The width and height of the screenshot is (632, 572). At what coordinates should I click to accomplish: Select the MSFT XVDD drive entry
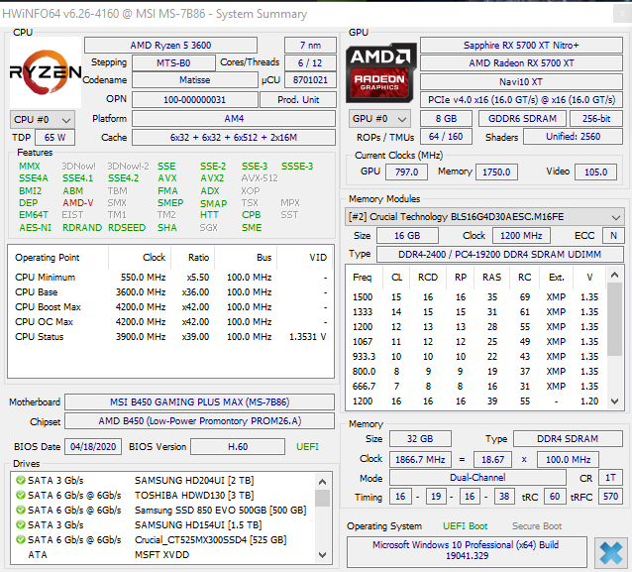[161, 555]
